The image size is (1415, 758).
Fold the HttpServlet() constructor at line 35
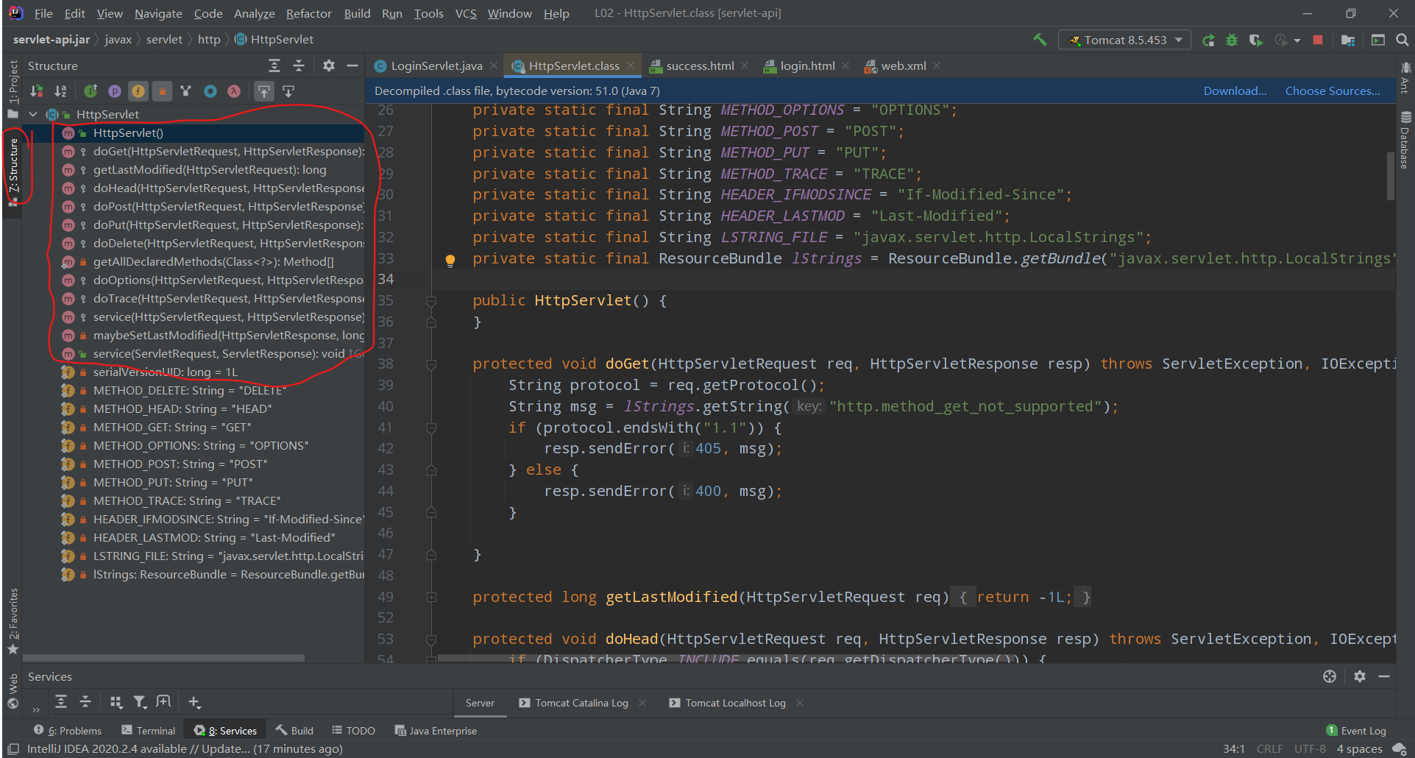tap(431, 301)
